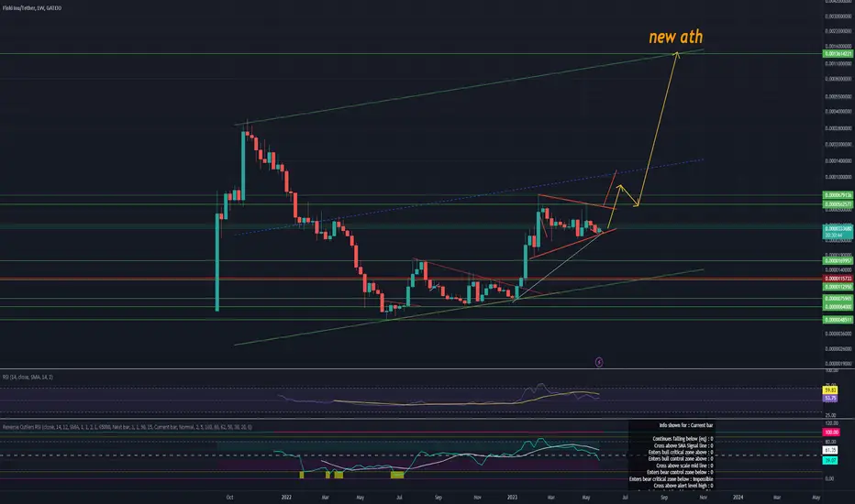Image resolution: width=855 pixels, height=504 pixels.
Task: Click 'Info shown for : Current bar' text
Action: click(x=685, y=425)
